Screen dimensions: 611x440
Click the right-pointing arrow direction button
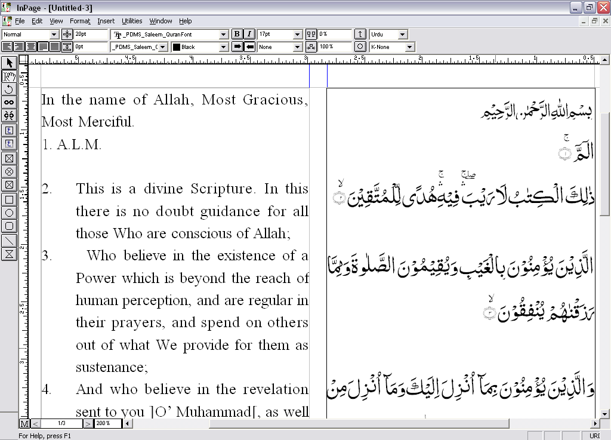pyautogui.click(x=237, y=47)
